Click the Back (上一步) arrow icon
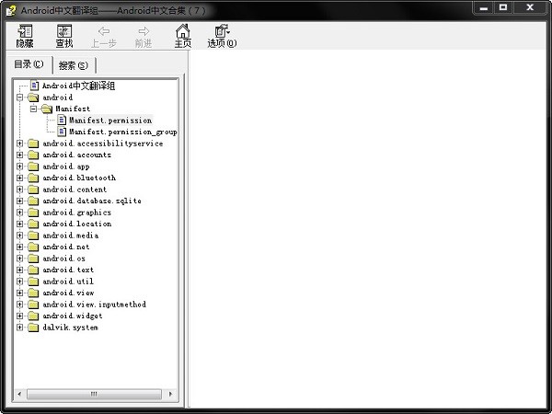 (103, 34)
